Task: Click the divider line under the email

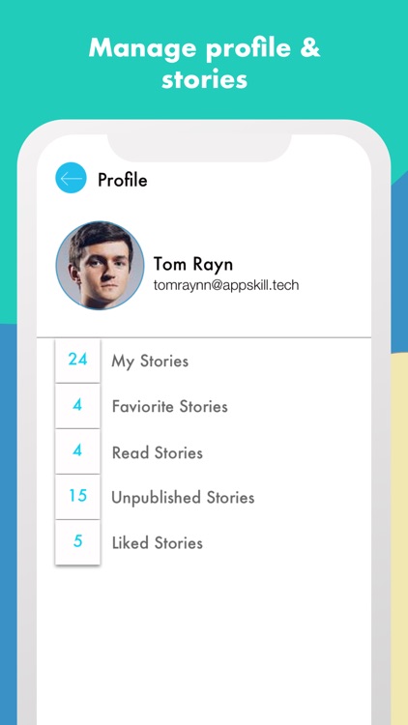Action: pyautogui.click(x=204, y=337)
